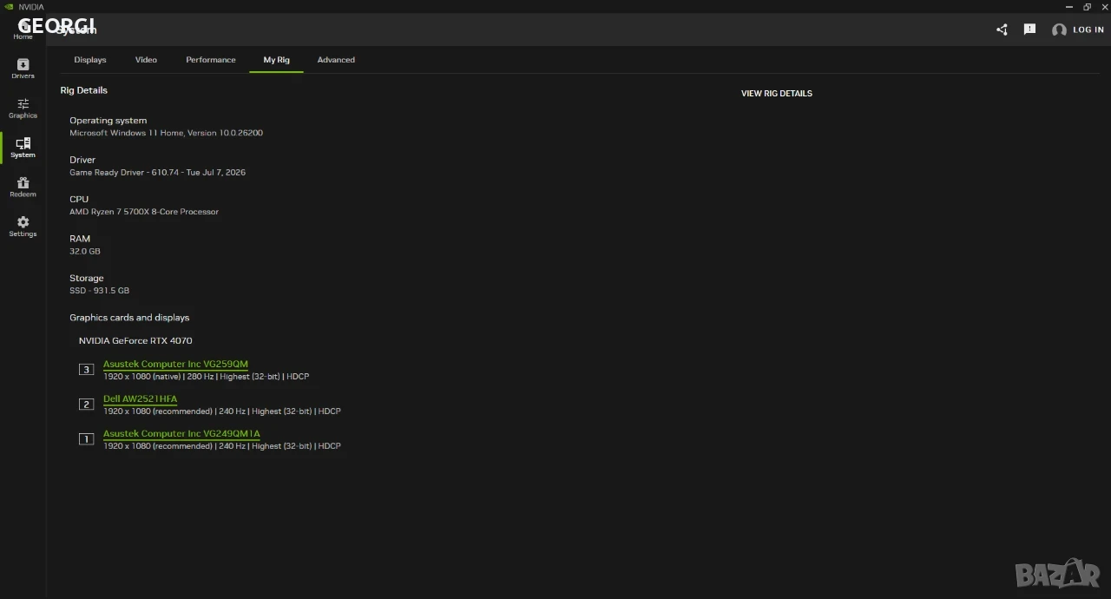This screenshot has height=599, width=1111.
Task: Switch to the Displays tab
Action: [x=90, y=60]
